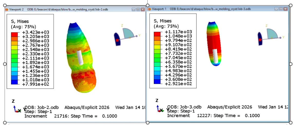Select the Viewport 1 title bar for Job-3.odb

coord(218,9)
